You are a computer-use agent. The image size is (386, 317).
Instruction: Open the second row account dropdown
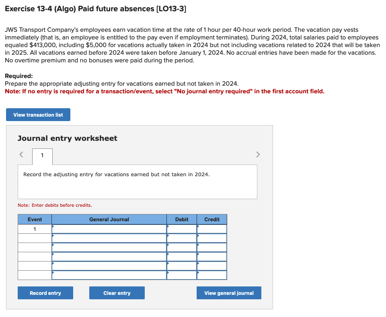(x=109, y=238)
